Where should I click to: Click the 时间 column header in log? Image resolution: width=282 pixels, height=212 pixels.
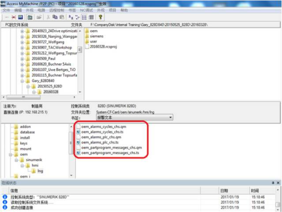tap(255, 190)
